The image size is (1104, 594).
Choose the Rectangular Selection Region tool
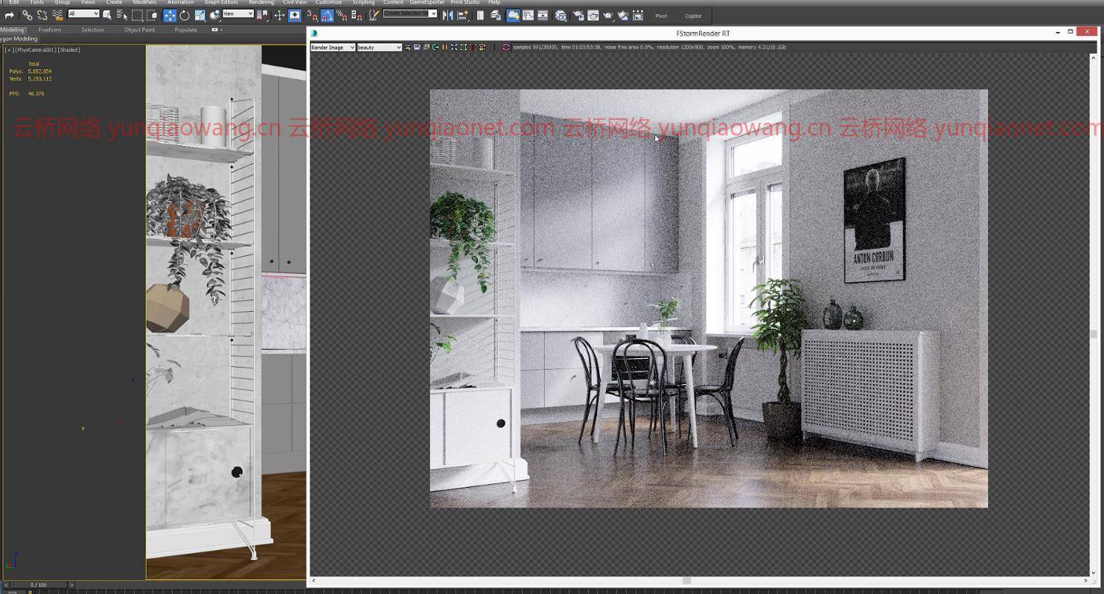click(x=137, y=15)
